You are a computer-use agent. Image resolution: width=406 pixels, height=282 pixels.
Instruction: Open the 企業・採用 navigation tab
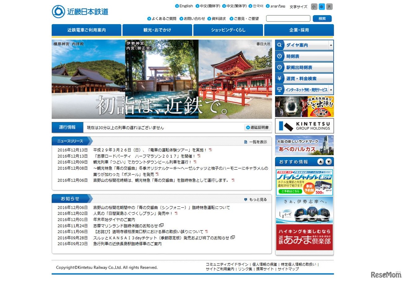click(299, 30)
